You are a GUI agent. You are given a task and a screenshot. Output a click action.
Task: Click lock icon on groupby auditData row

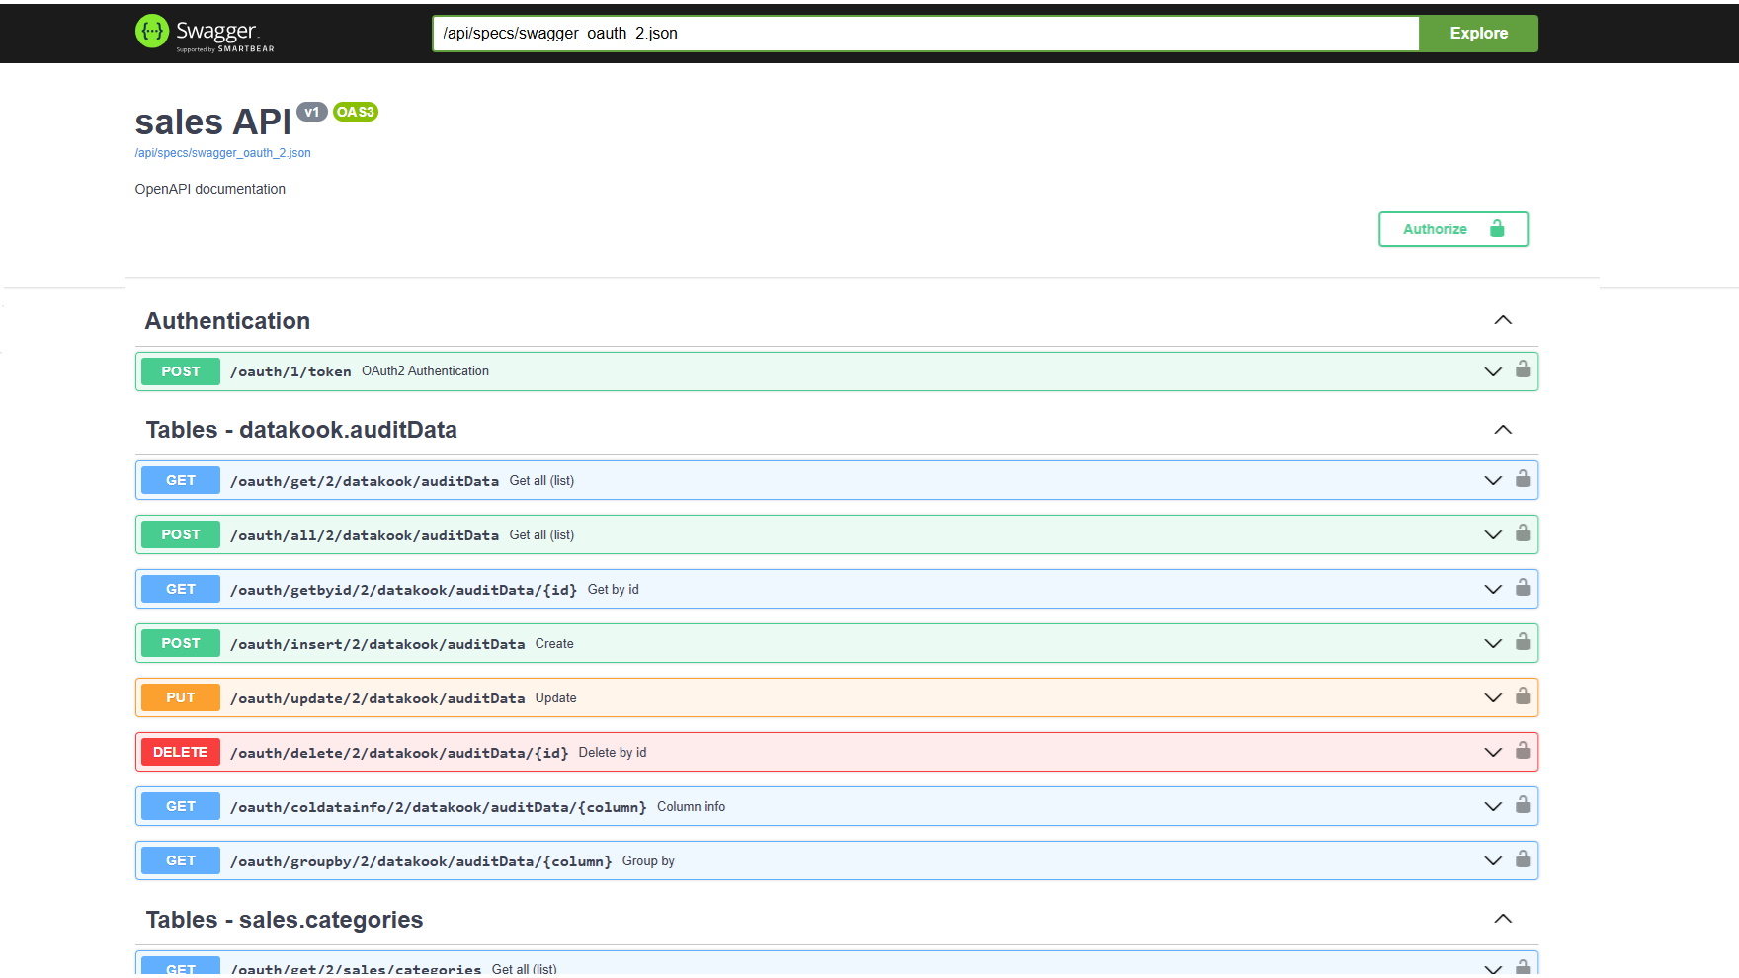click(x=1523, y=859)
